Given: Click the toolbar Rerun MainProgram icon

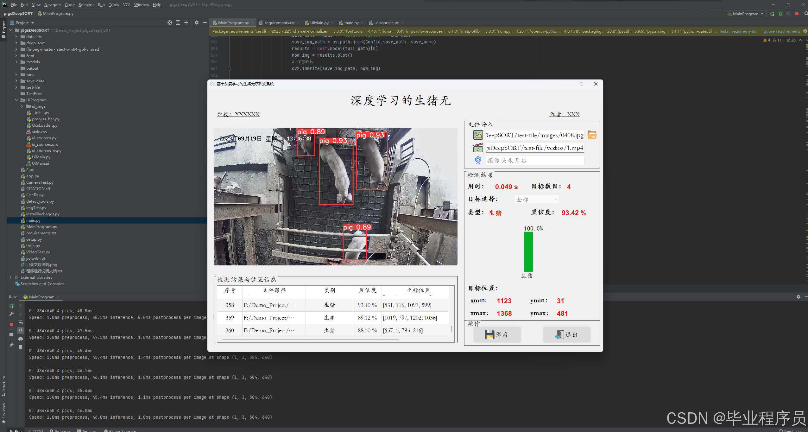Looking at the screenshot, I should 772,14.
